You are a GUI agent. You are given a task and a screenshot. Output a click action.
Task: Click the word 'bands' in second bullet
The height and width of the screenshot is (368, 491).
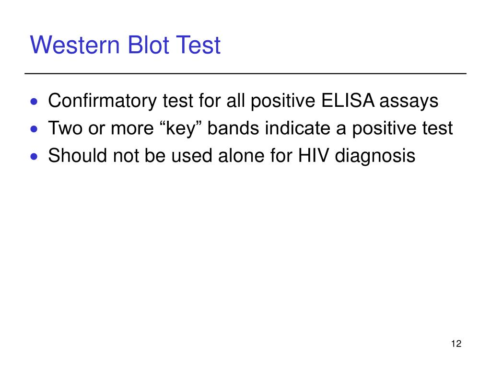click(x=234, y=128)
